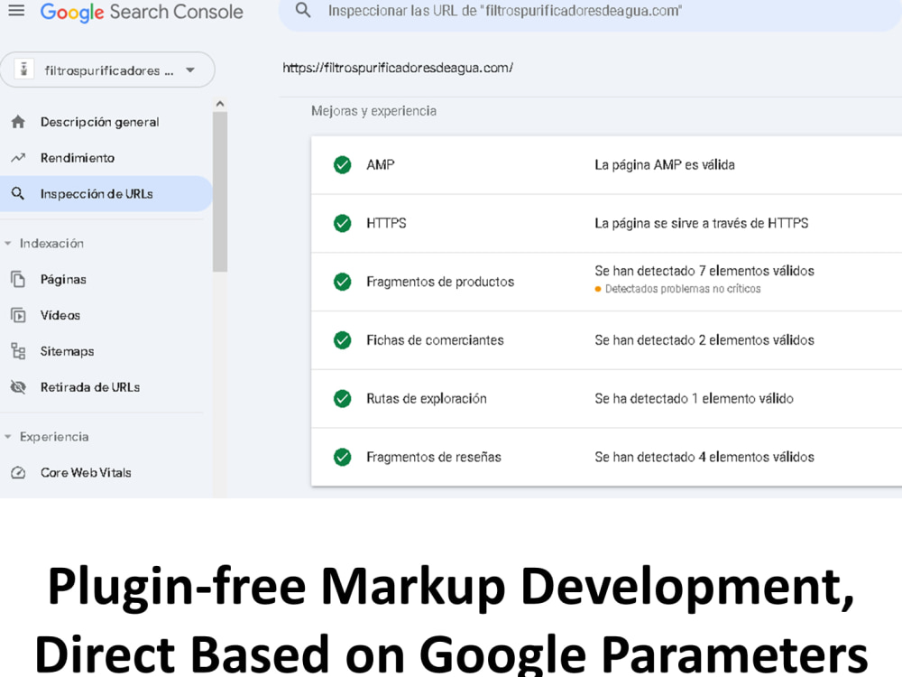Click the Mejoras y experiencia heading
The image size is (902, 677).
[374, 110]
